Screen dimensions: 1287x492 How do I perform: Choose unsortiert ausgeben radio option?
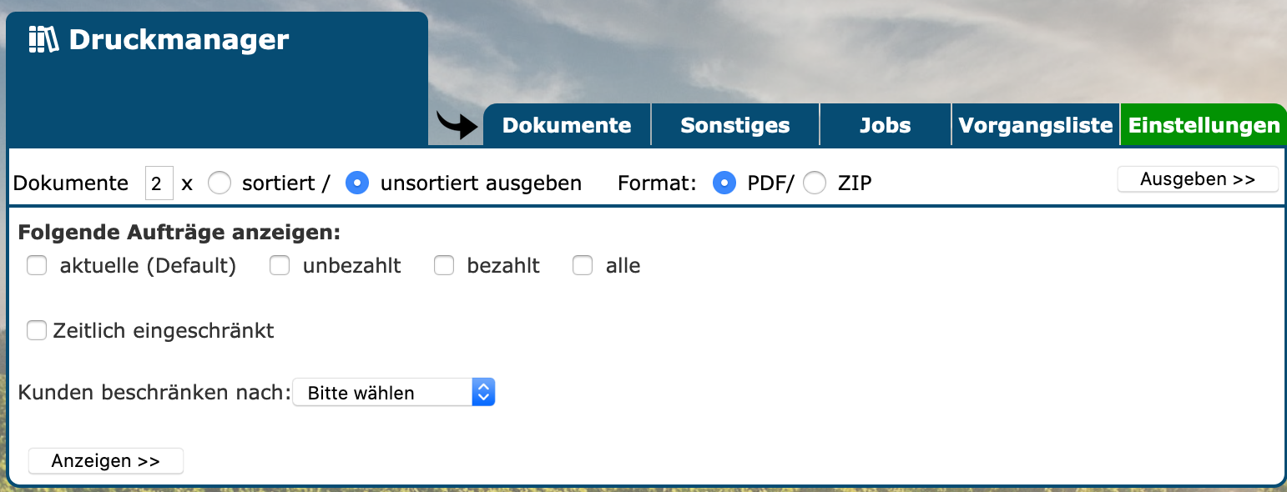pos(358,183)
